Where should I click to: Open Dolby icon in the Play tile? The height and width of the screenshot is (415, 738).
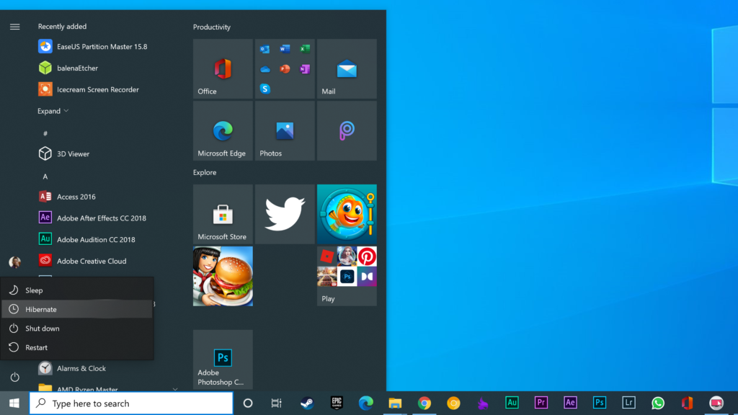[x=367, y=277]
